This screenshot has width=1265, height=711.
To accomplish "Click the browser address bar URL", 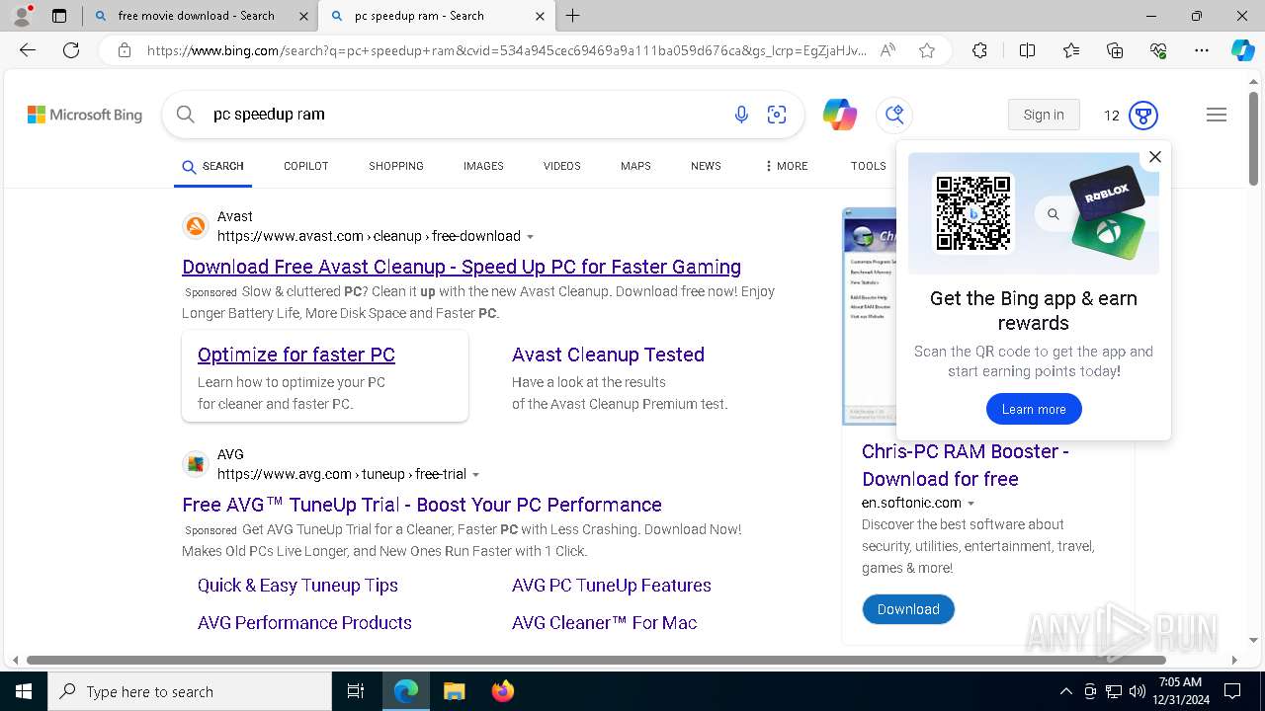I will (x=506, y=50).
